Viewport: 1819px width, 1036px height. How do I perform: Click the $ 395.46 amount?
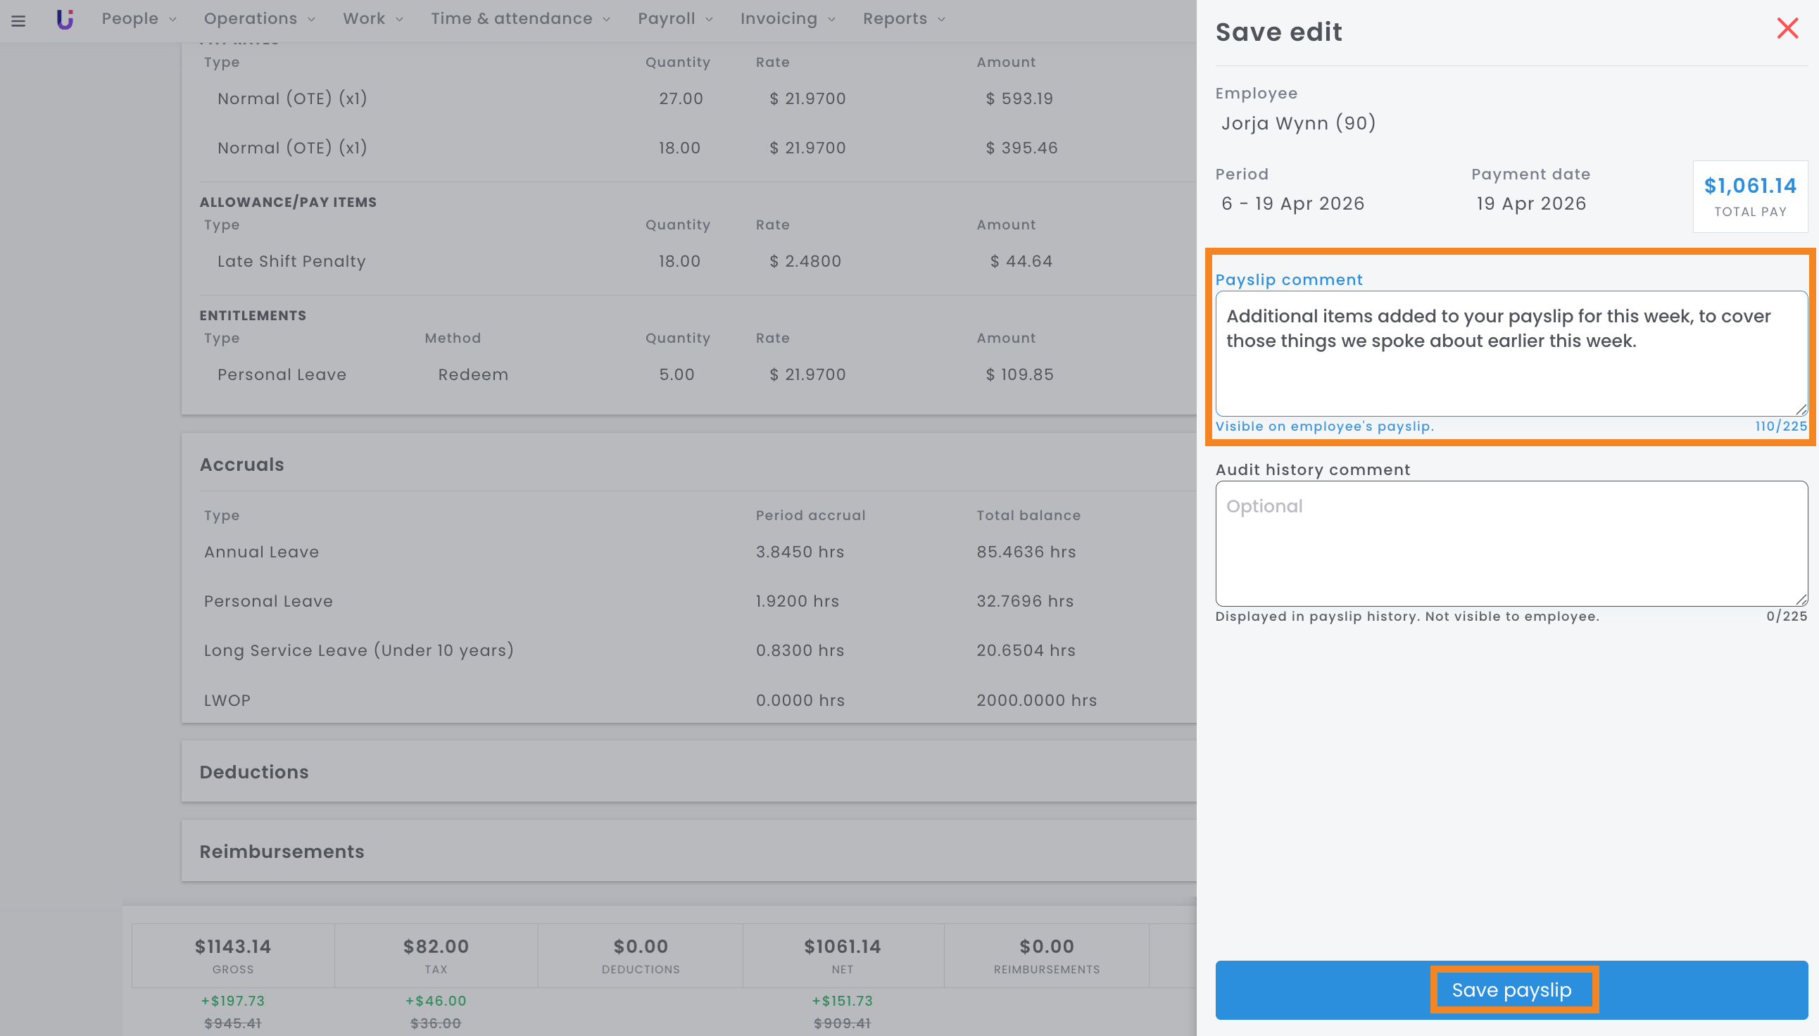point(1021,147)
